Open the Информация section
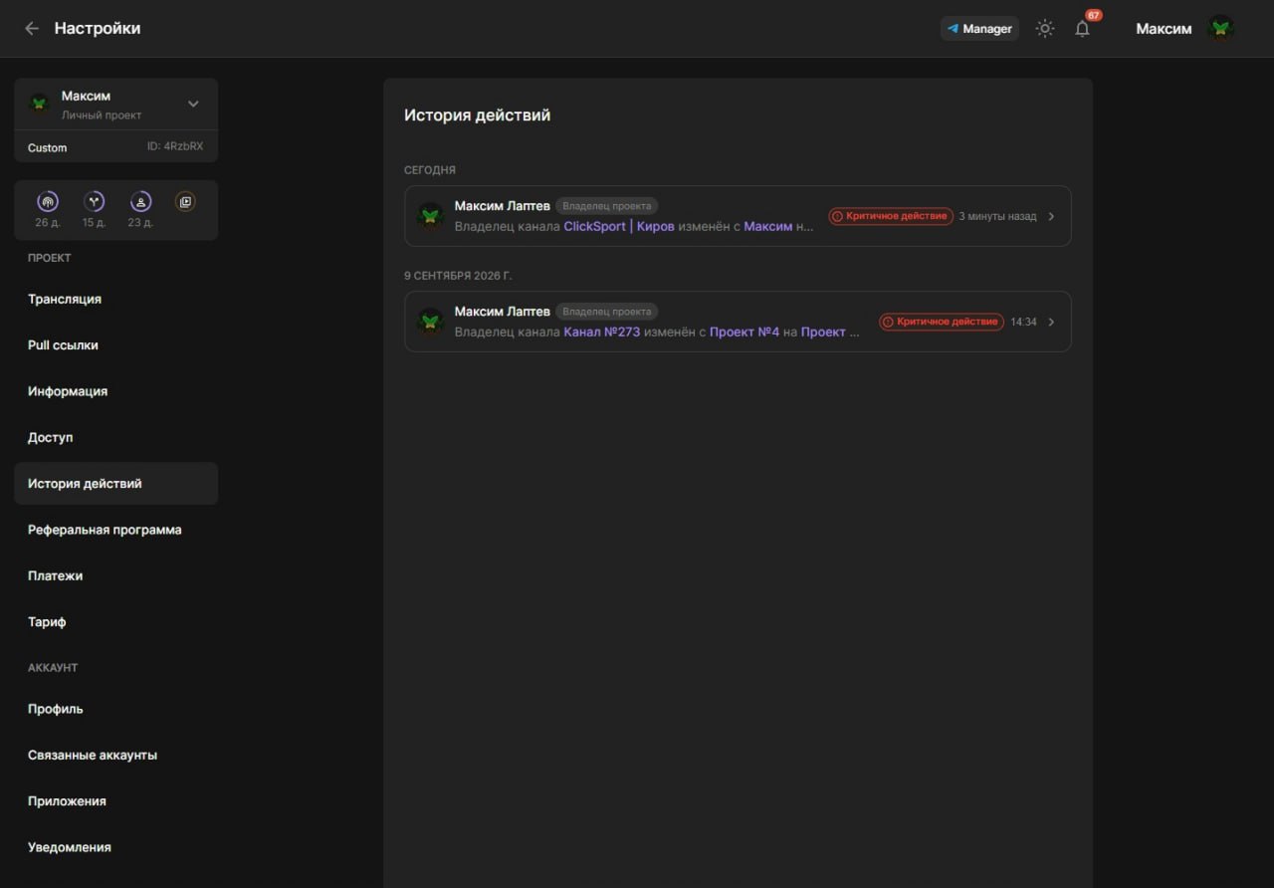Viewport: 1274px width, 888px height. click(x=115, y=391)
